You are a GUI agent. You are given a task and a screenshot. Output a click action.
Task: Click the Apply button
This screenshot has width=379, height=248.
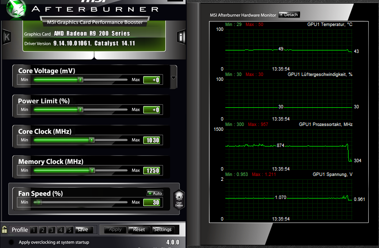click(x=115, y=230)
